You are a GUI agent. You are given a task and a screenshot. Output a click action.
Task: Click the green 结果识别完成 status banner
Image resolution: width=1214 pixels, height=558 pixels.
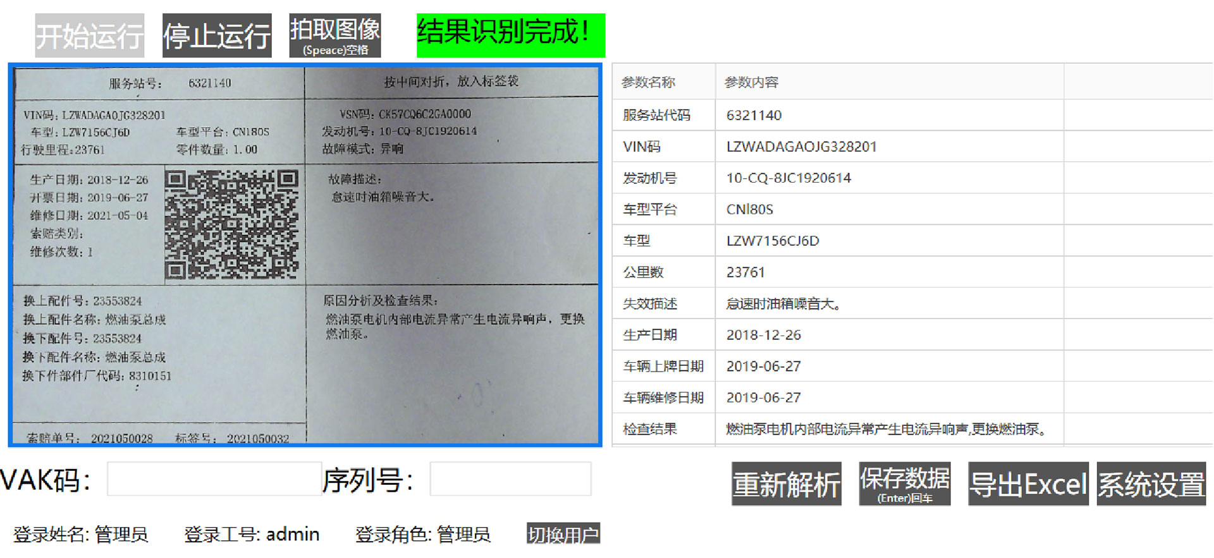click(510, 35)
